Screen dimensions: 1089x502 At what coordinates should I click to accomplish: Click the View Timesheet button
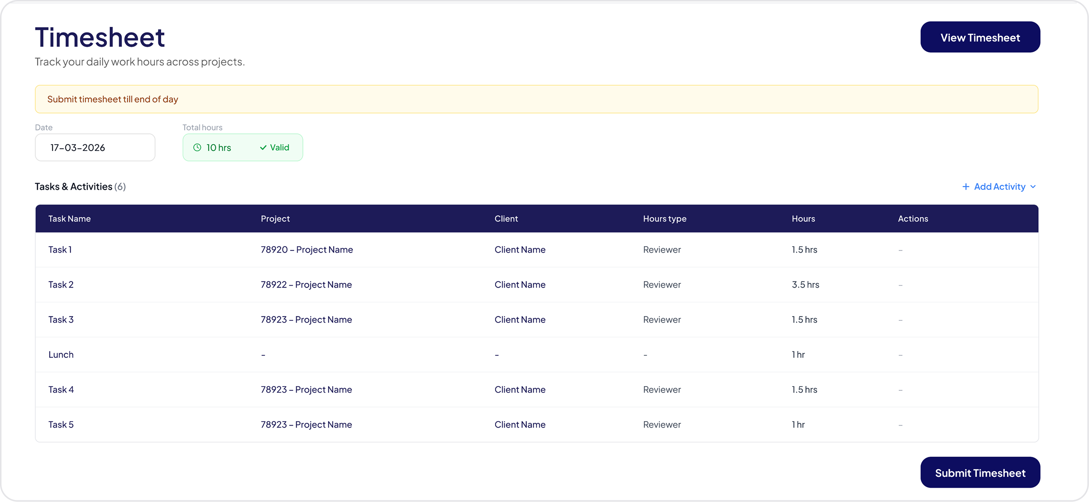pyautogui.click(x=980, y=37)
